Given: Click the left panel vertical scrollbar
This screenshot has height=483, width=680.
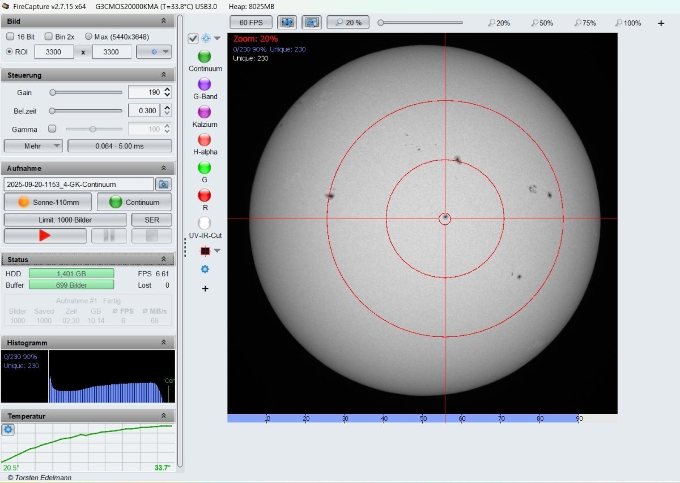Looking at the screenshot, I should pos(180,242).
